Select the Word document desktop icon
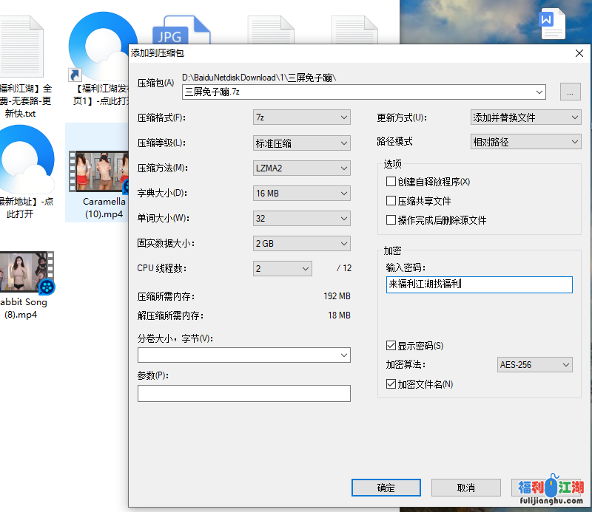The width and height of the screenshot is (592, 512). 553,24
